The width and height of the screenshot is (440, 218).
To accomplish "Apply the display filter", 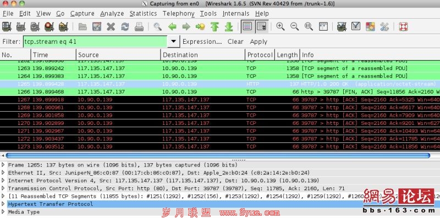I will click(x=258, y=42).
